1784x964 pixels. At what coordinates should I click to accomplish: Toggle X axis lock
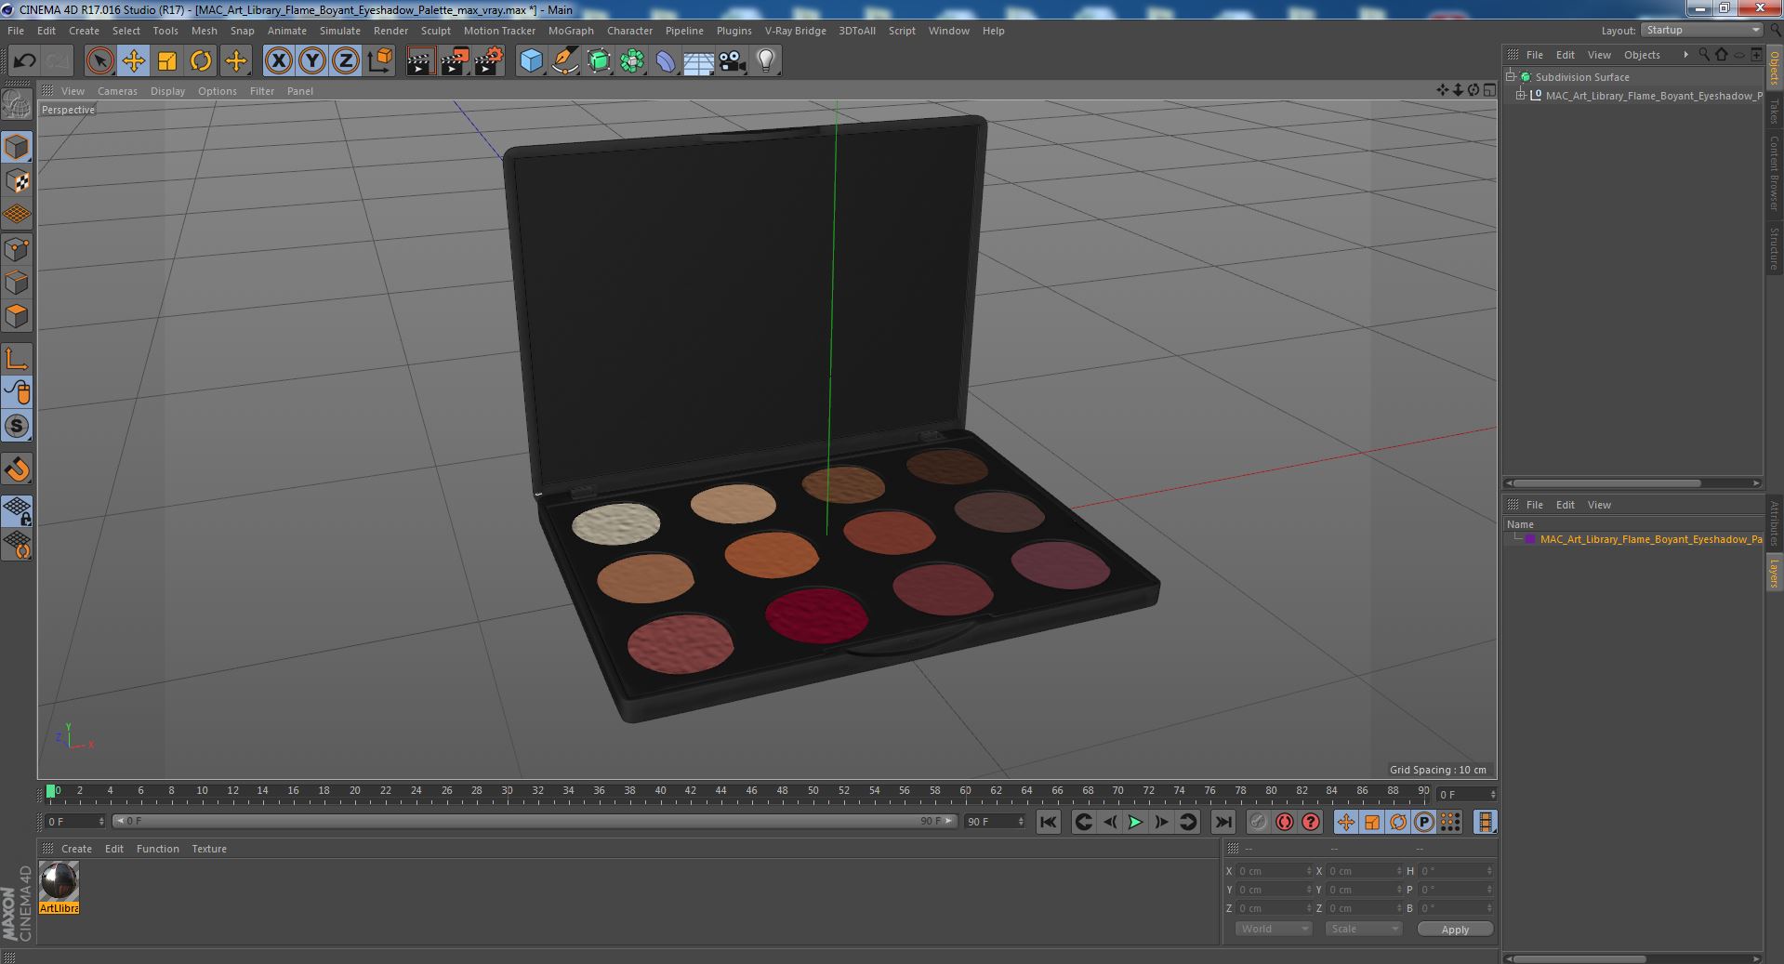pos(278,61)
